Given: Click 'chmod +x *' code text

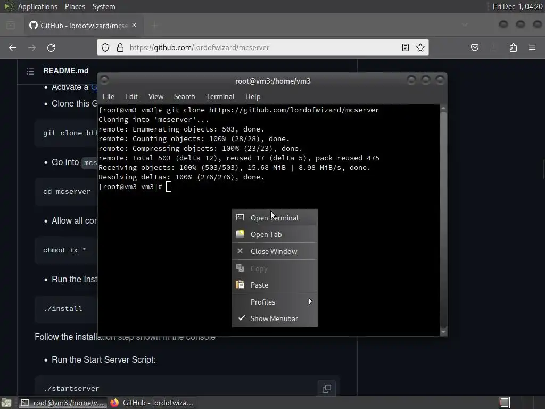Looking at the screenshot, I should click(64, 250).
